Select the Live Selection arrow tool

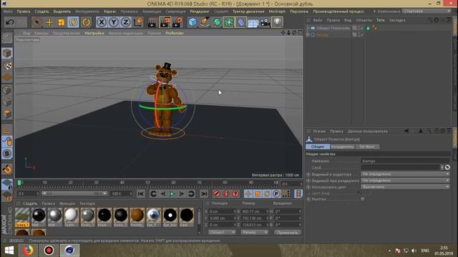click(x=36, y=22)
